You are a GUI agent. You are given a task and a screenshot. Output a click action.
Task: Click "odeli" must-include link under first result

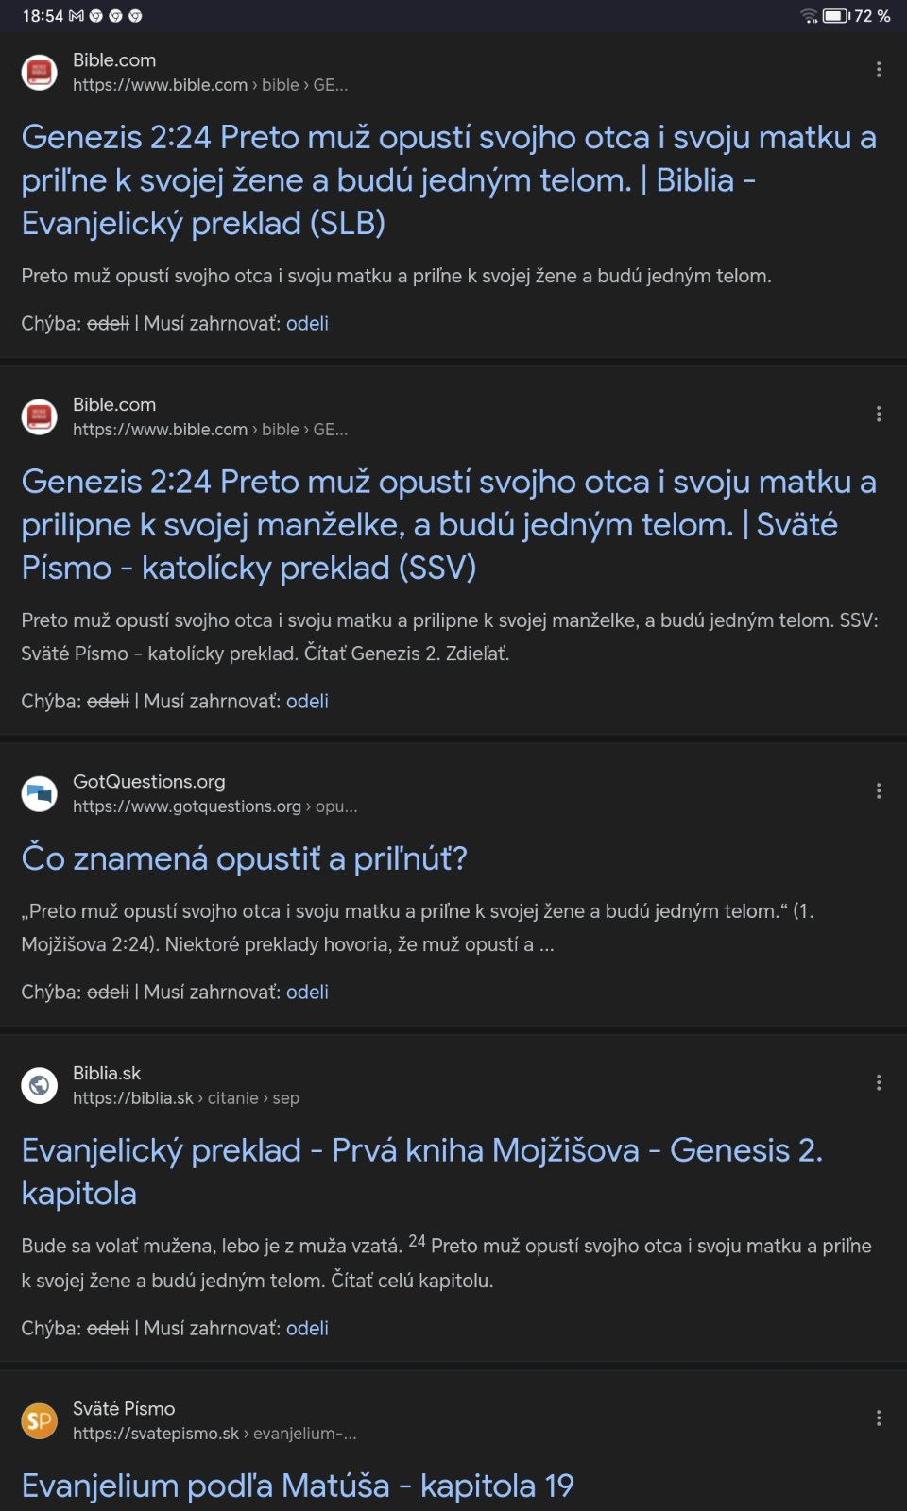[x=307, y=324]
